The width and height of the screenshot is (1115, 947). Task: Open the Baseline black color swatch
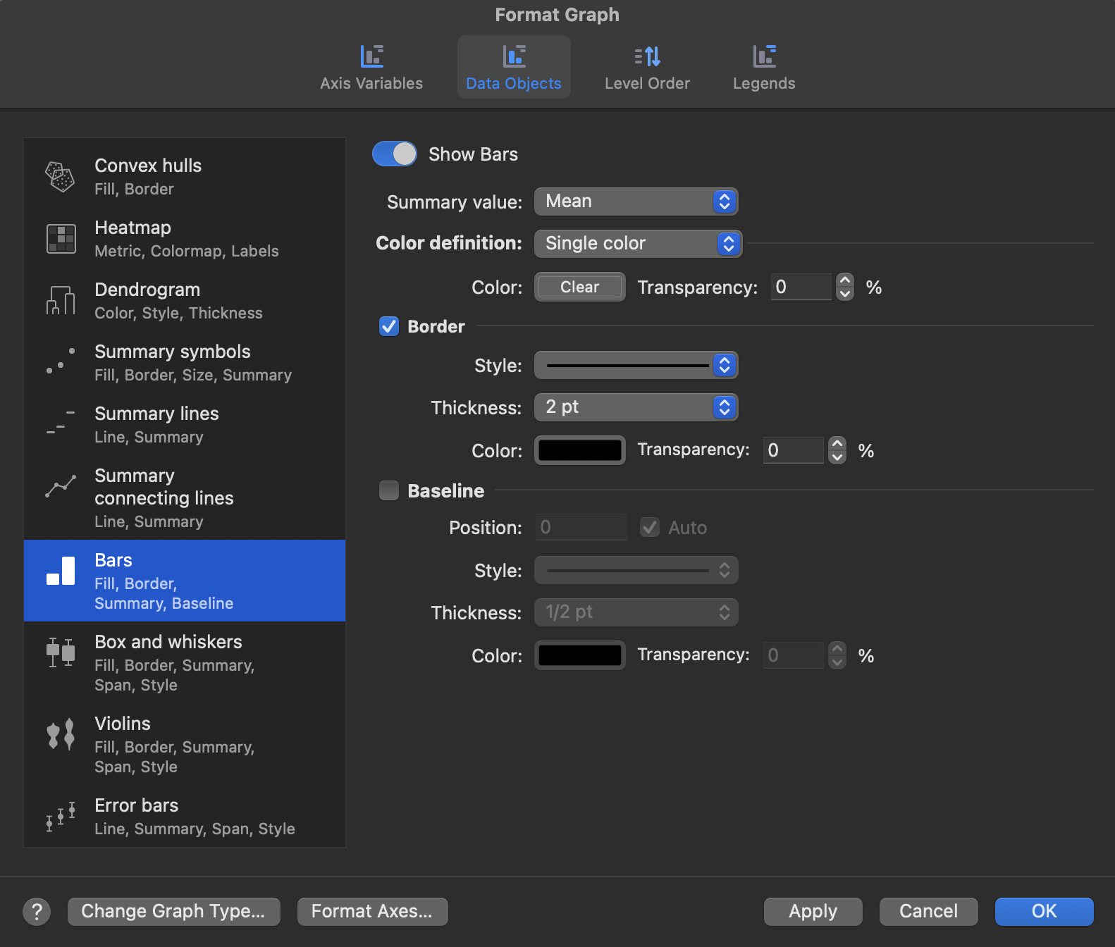tap(579, 655)
